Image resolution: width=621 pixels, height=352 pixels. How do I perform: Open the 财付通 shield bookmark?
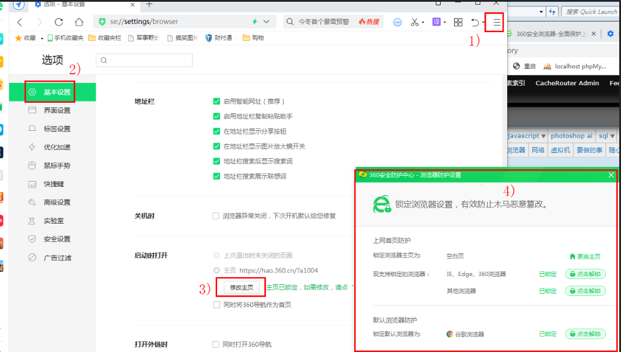pyautogui.click(x=219, y=38)
